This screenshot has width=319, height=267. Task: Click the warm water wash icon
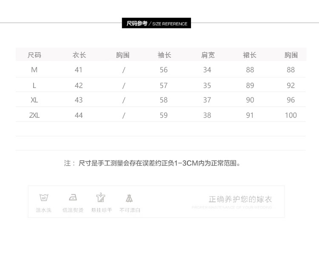pos(44,197)
